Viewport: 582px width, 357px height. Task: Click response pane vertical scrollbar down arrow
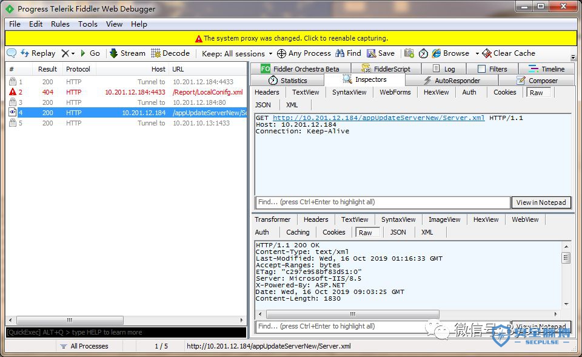click(566, 304)
